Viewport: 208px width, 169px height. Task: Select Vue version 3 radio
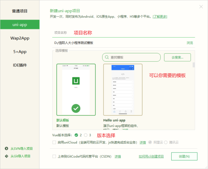[86, 135]
